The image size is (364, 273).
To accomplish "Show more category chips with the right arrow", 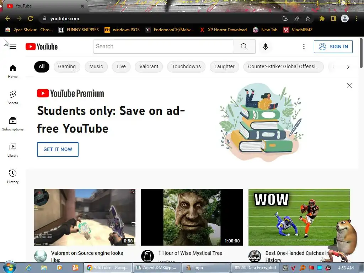I will (348, 67).
